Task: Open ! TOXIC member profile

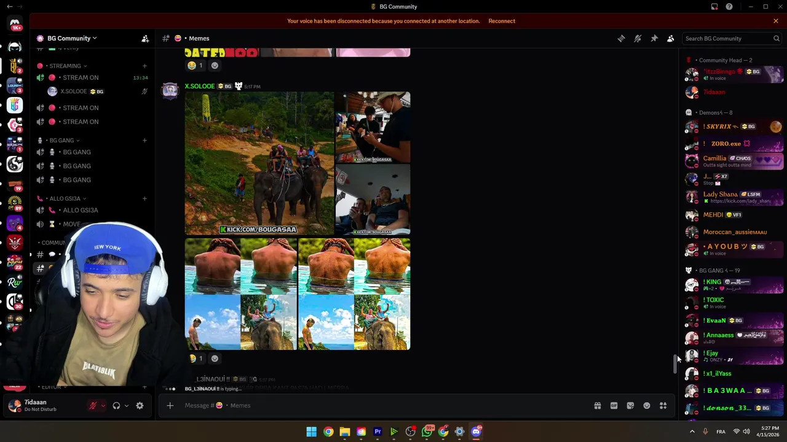Action: [x=734, y=303]
